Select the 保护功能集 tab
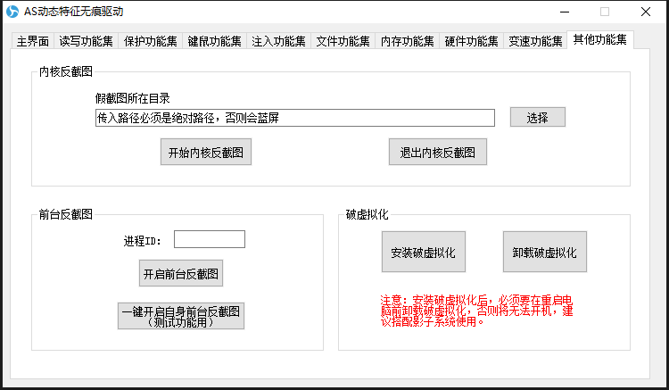The width and height of the screenshot is (669, 390). tap(150, 42)
